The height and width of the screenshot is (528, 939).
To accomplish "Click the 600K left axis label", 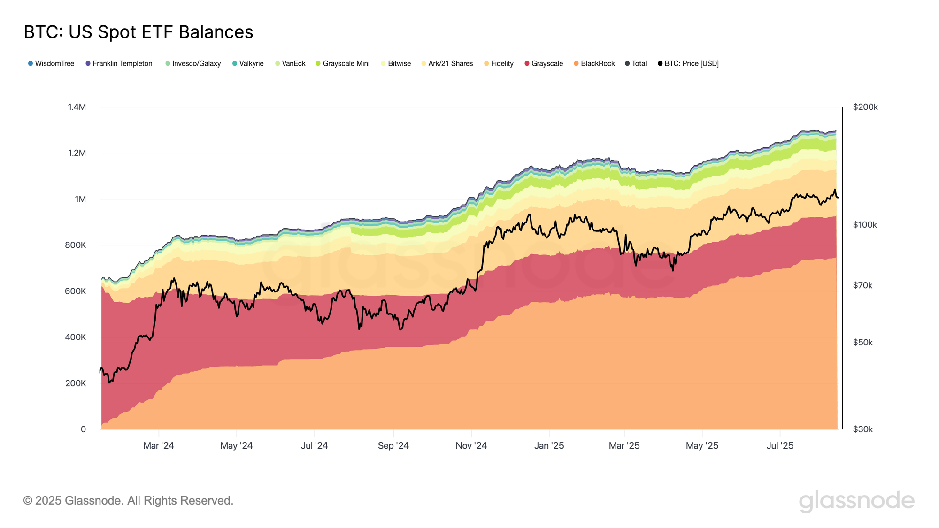I will 76,291.
